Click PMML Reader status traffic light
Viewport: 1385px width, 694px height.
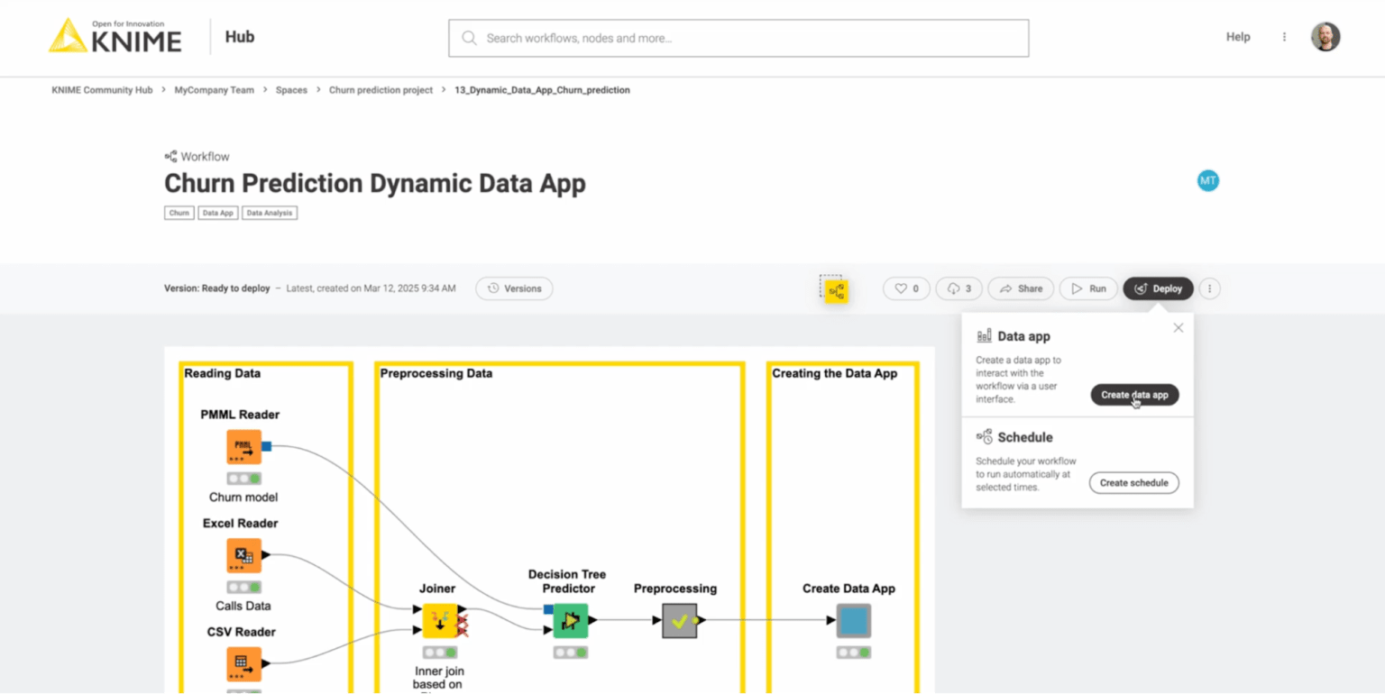pos(243,479)
